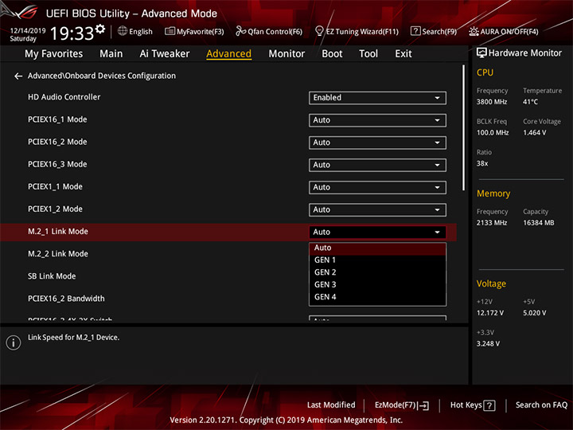Click the EzMode exit arrow icon
573x430 pixels.
[x=423, y=405]
